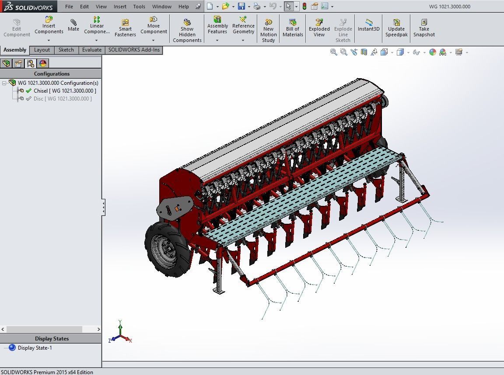504x375 pixels.
Task: Select the Chisel configuration
Action: coord(65,91)
